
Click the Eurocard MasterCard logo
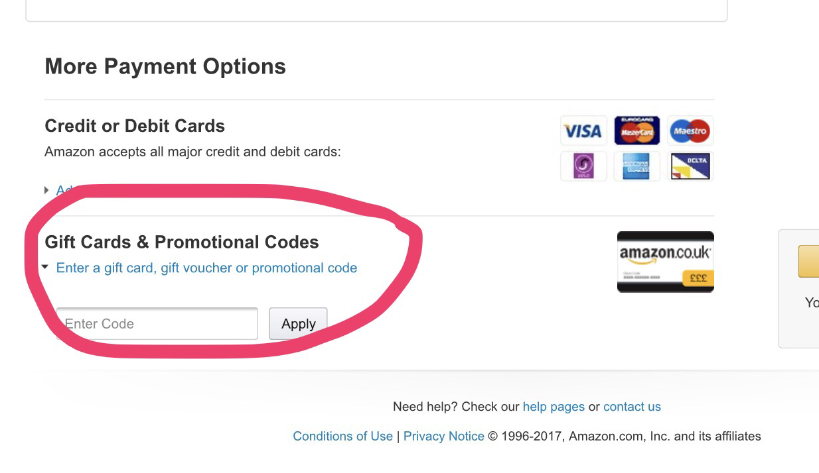tap(636, 131)
